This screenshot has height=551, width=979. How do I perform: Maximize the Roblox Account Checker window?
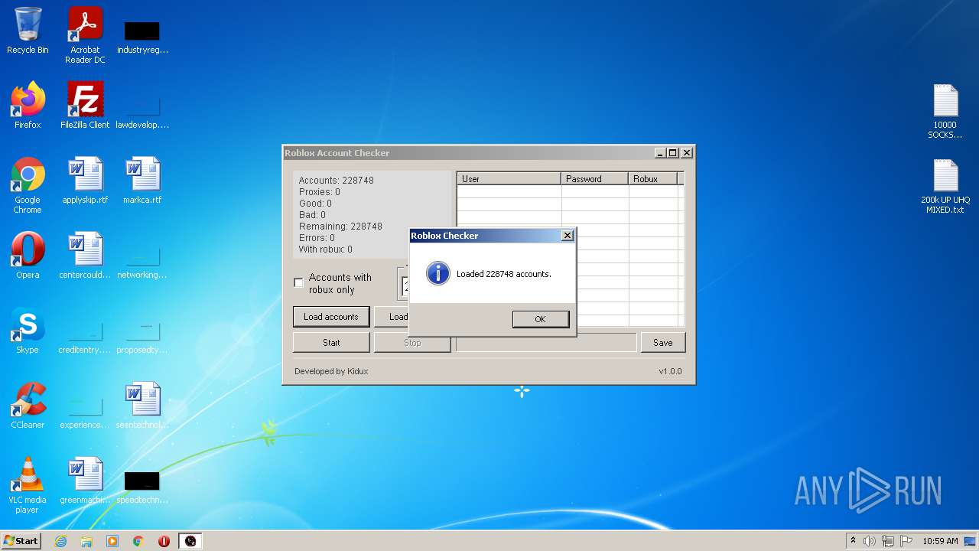coord(673,153)
